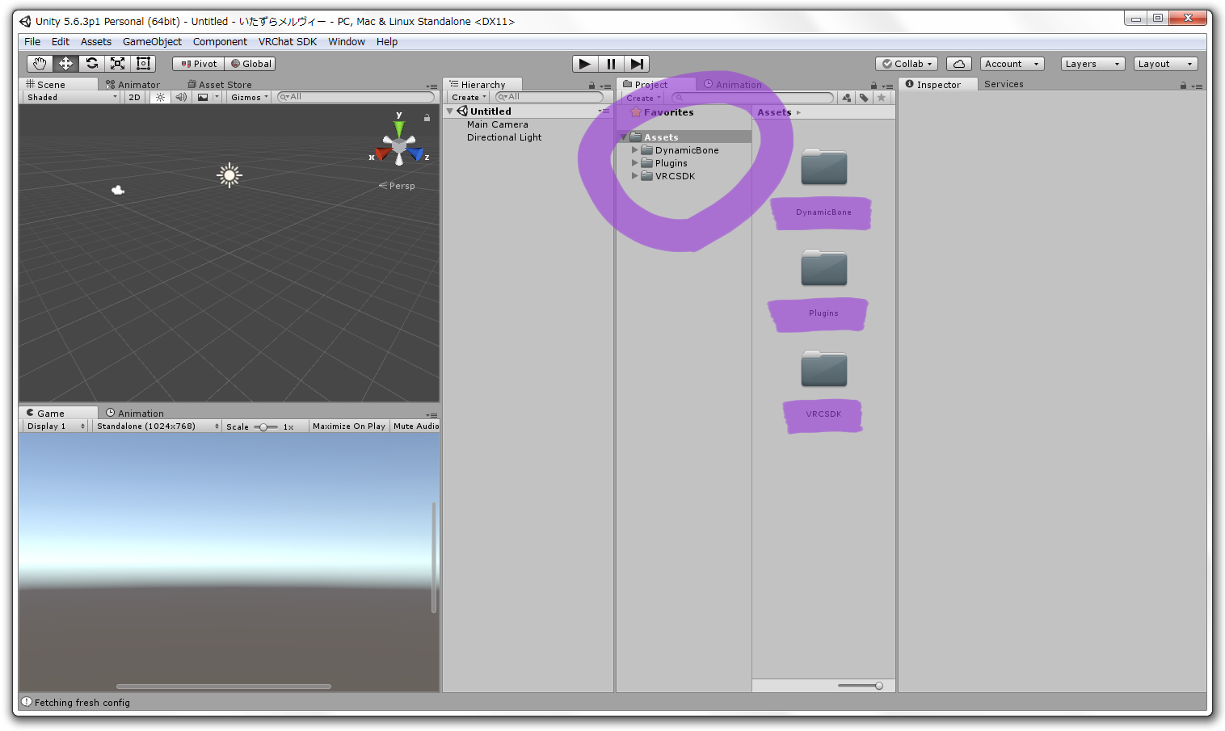The width and height of the screenshot is (1225, 731).
Task: Select the Rotate tool
Action: 91,64
